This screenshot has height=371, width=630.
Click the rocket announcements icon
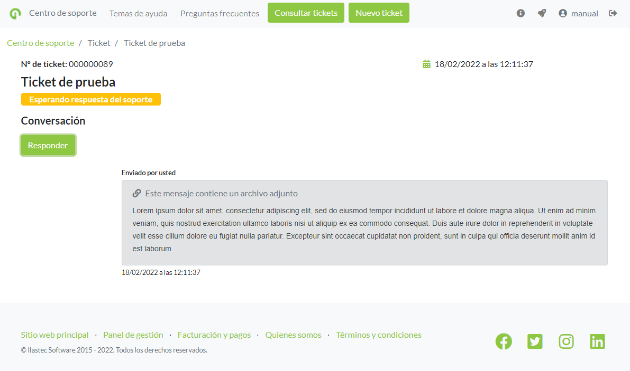tap(542, 13)
